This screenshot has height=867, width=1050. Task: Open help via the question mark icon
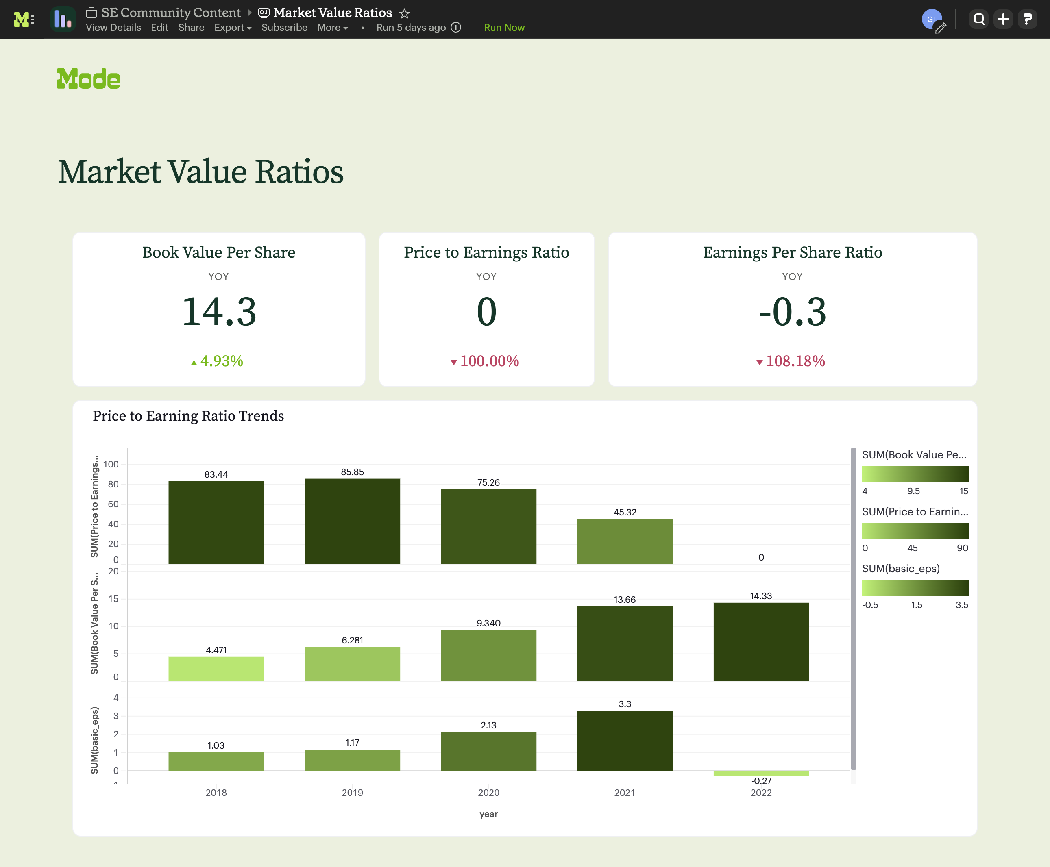pyautogui.click(x=1028, y=18)
